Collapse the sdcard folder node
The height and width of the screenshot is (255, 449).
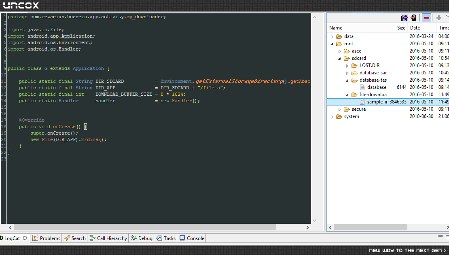click(340, 59)
